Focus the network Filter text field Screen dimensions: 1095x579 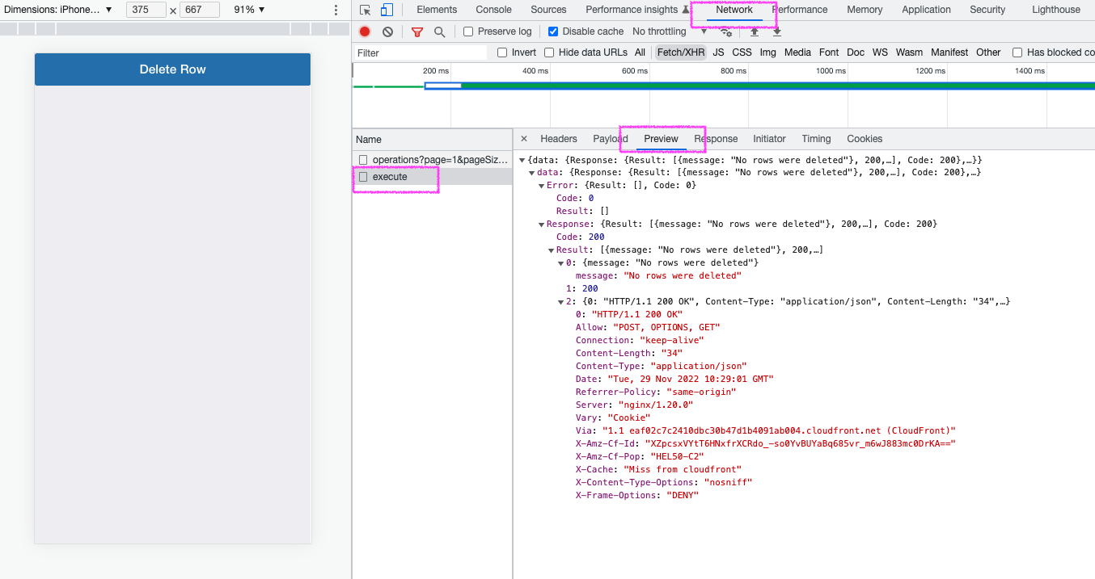421,52
